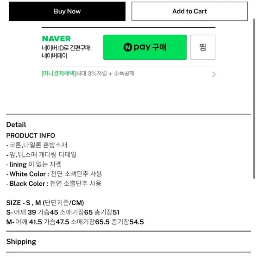
Task: Click the black Buy Now button
Action: (x=67, y=11)
